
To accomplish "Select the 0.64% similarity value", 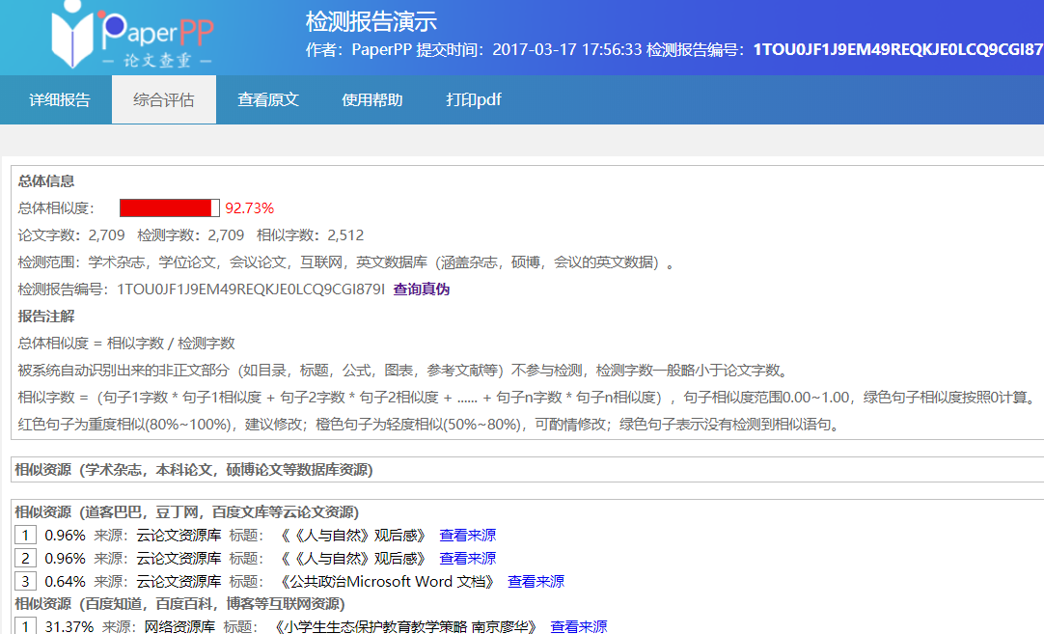I will (x=66, y=582).
